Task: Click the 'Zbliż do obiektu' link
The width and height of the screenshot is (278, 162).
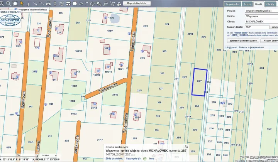Action: pyautogui.click(x=114, y=159)
